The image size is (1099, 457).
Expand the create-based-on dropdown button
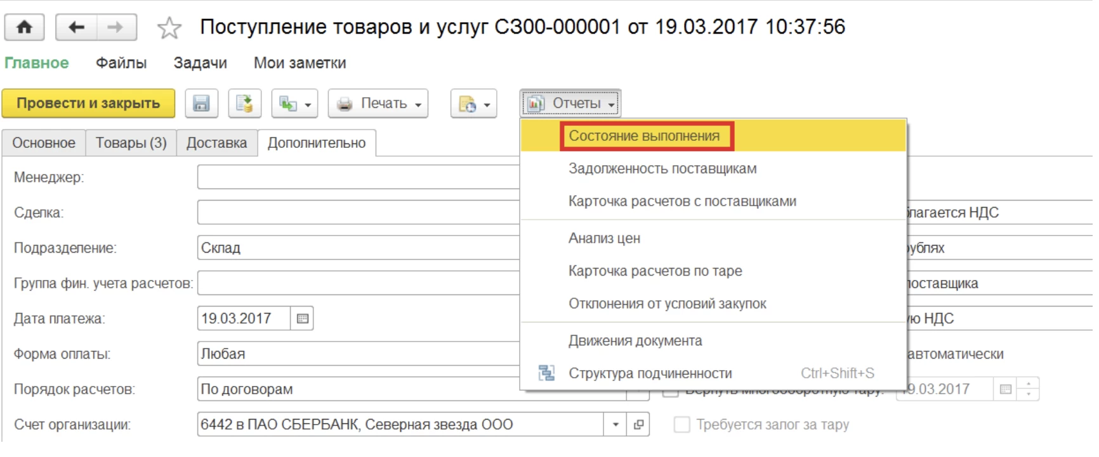(x=294, y=103)
